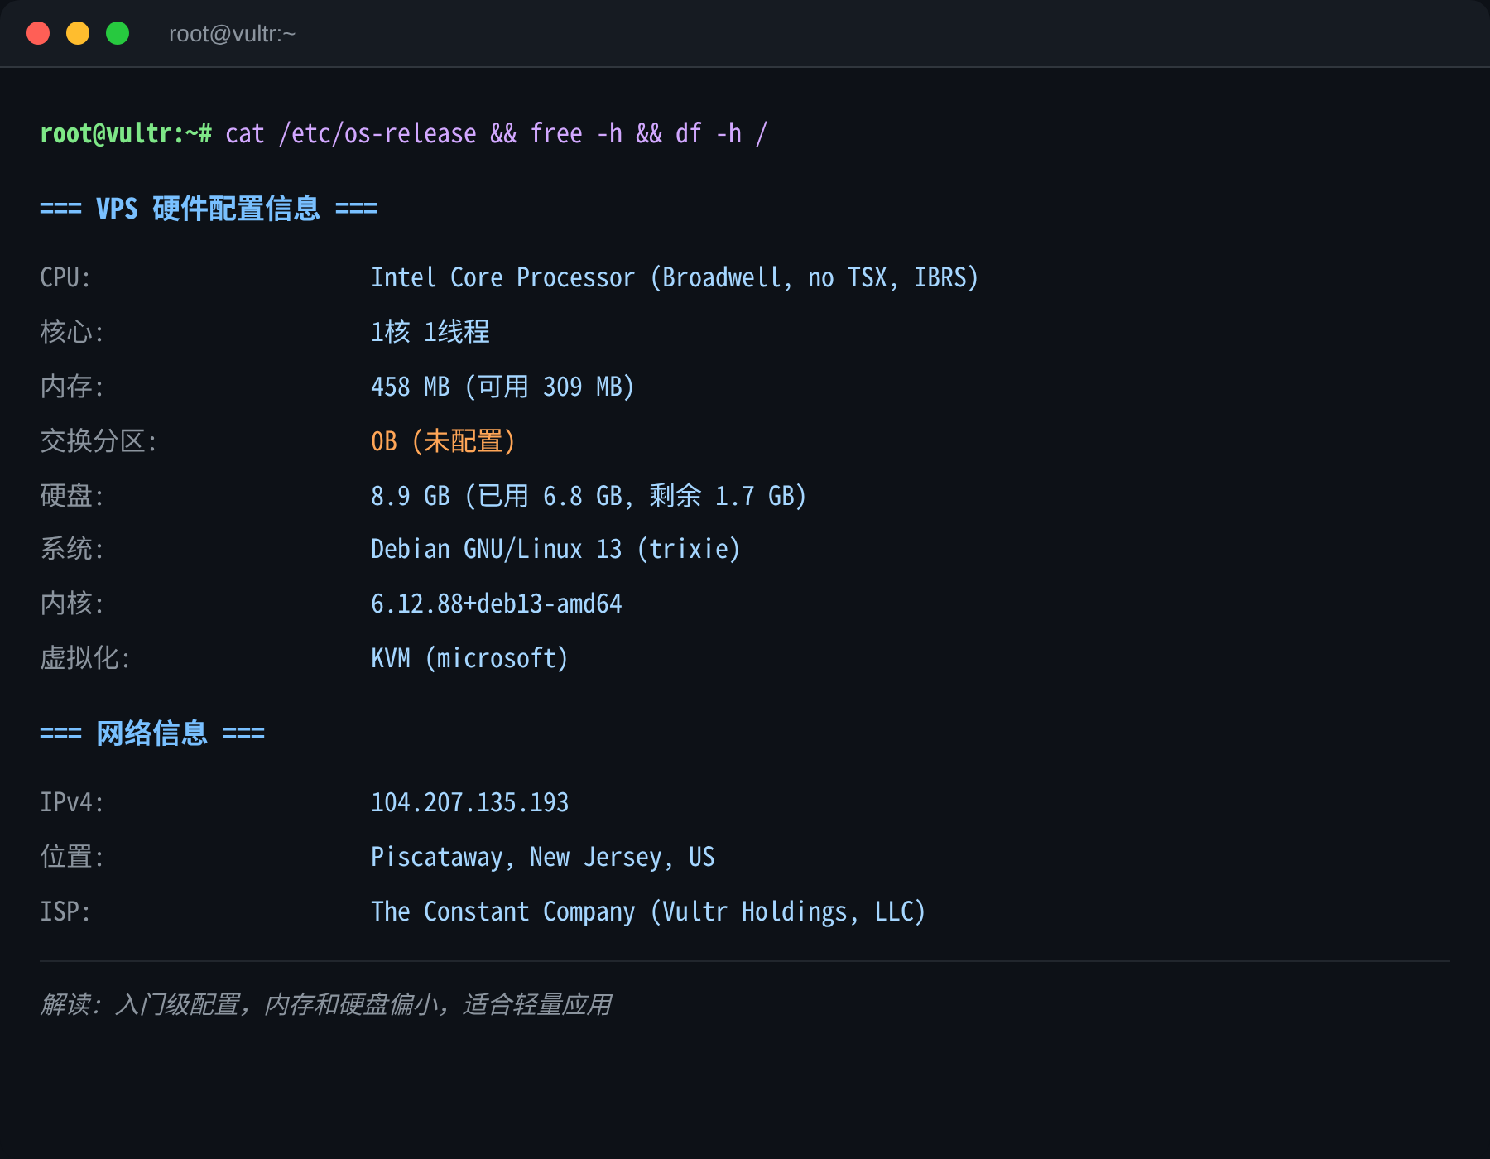Click the 解读 summary note at bottom

coord(326,1004)
